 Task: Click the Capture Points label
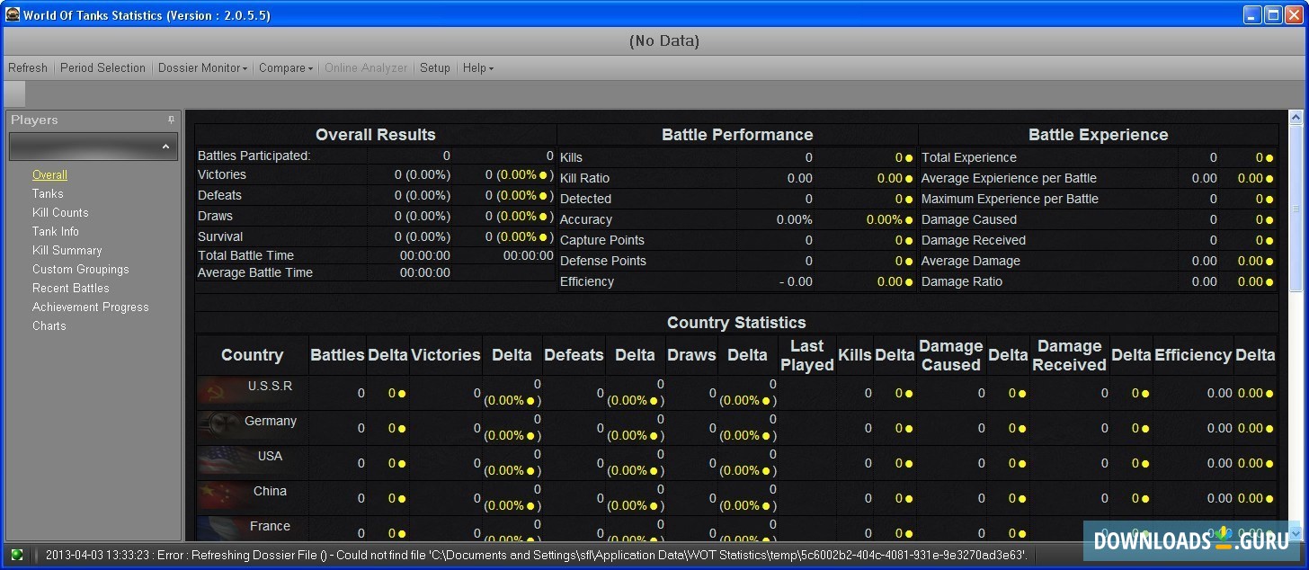(602, 240)
